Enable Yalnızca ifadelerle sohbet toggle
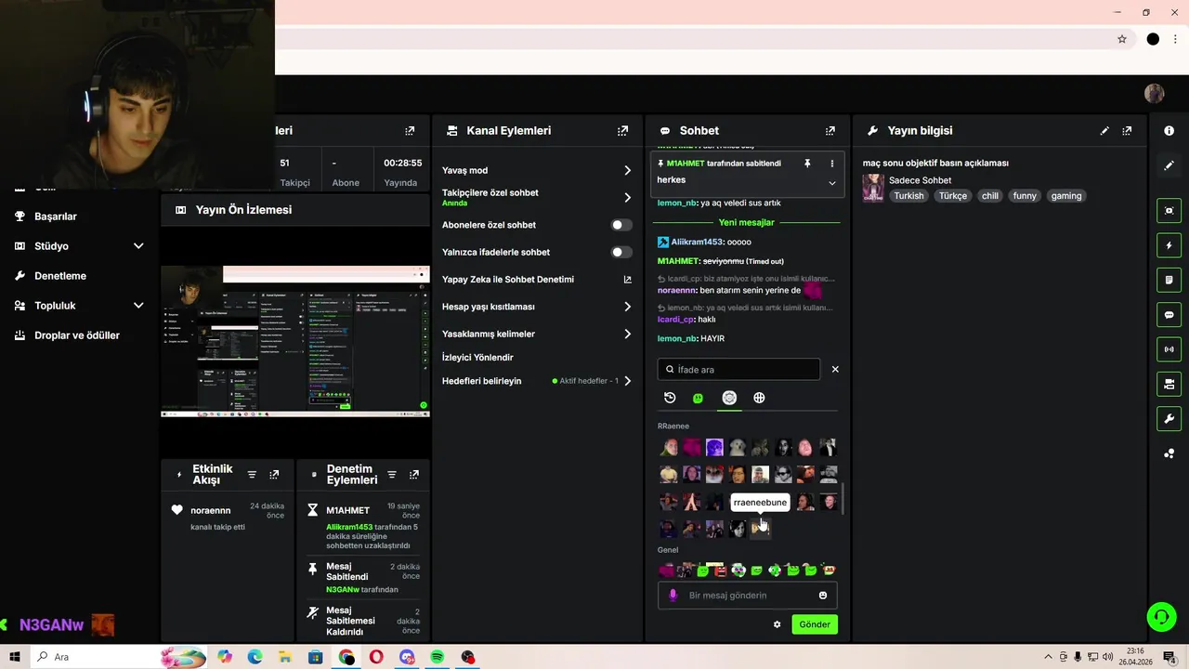This screenshot has height=669, width=1189. pos(621,252)
